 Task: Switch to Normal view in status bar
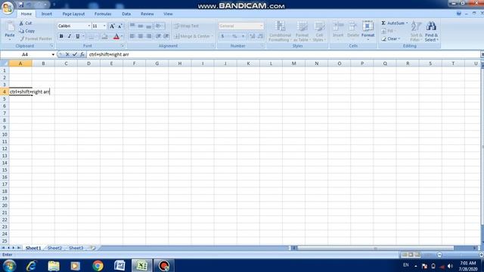[405, 255]
